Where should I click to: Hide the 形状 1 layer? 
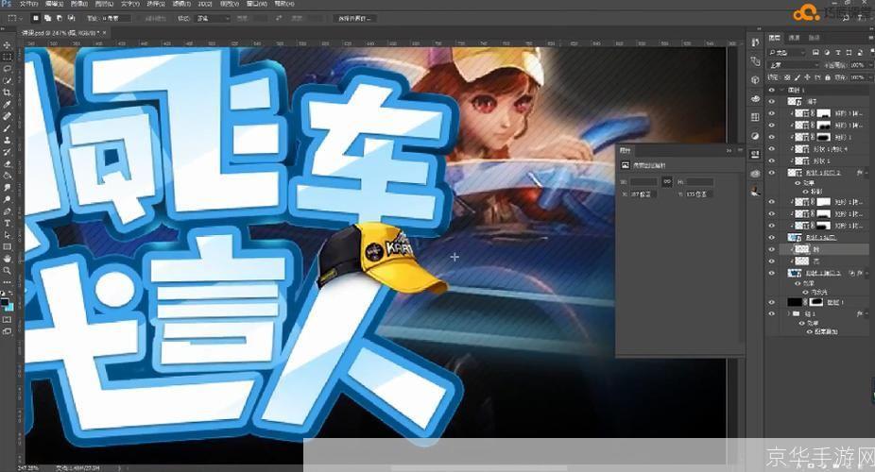(x=772, y=160)
